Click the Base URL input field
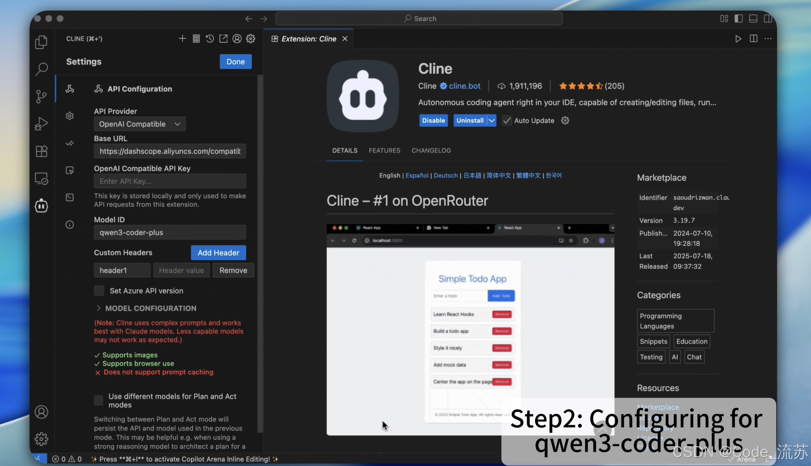Image resolution: width=811 pixels, height=466 pixels. click(x=170, y=151)
